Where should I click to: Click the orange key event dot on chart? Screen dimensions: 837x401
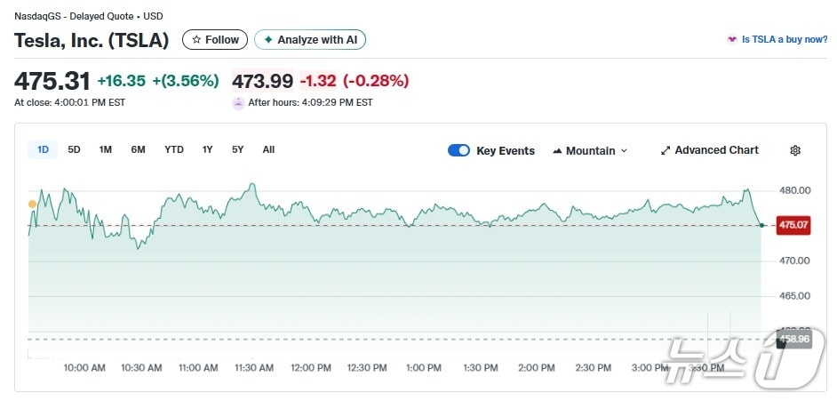point(33,205)
